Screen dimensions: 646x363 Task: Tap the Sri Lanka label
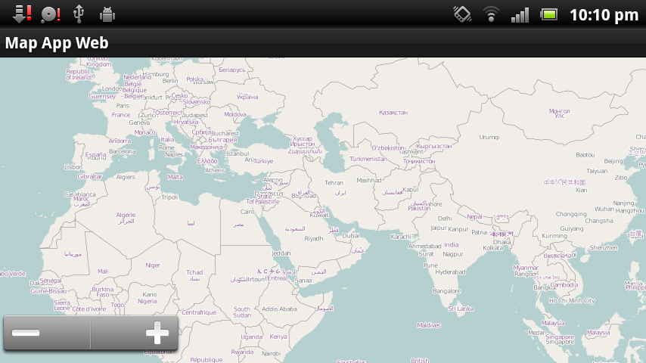[x=461, y=309]
